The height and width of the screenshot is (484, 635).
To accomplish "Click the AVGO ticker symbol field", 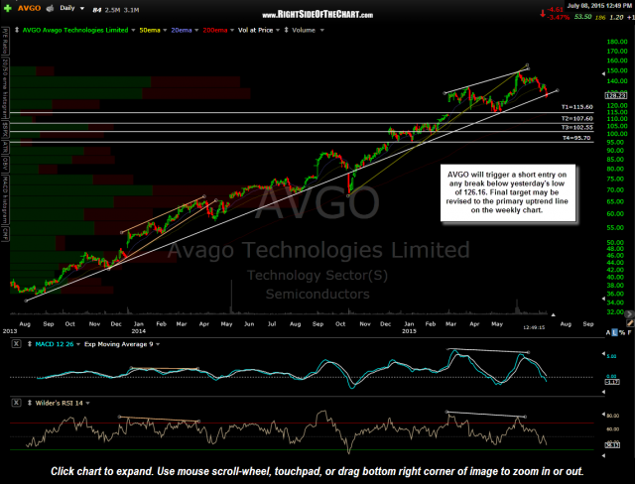I will tap(29, 8).
